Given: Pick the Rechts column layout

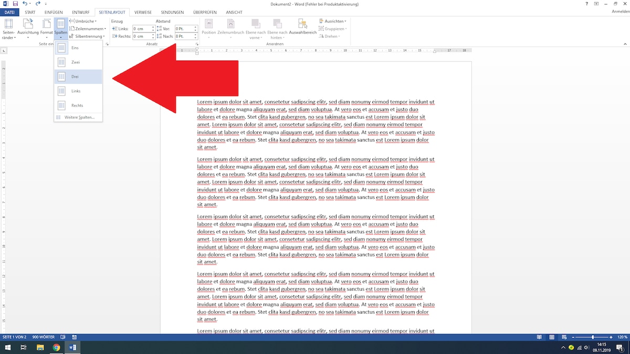Looking at the screenshot, I should [78, 105].
